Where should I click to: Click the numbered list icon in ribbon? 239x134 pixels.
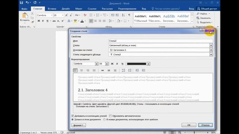(x=98, y=15)
